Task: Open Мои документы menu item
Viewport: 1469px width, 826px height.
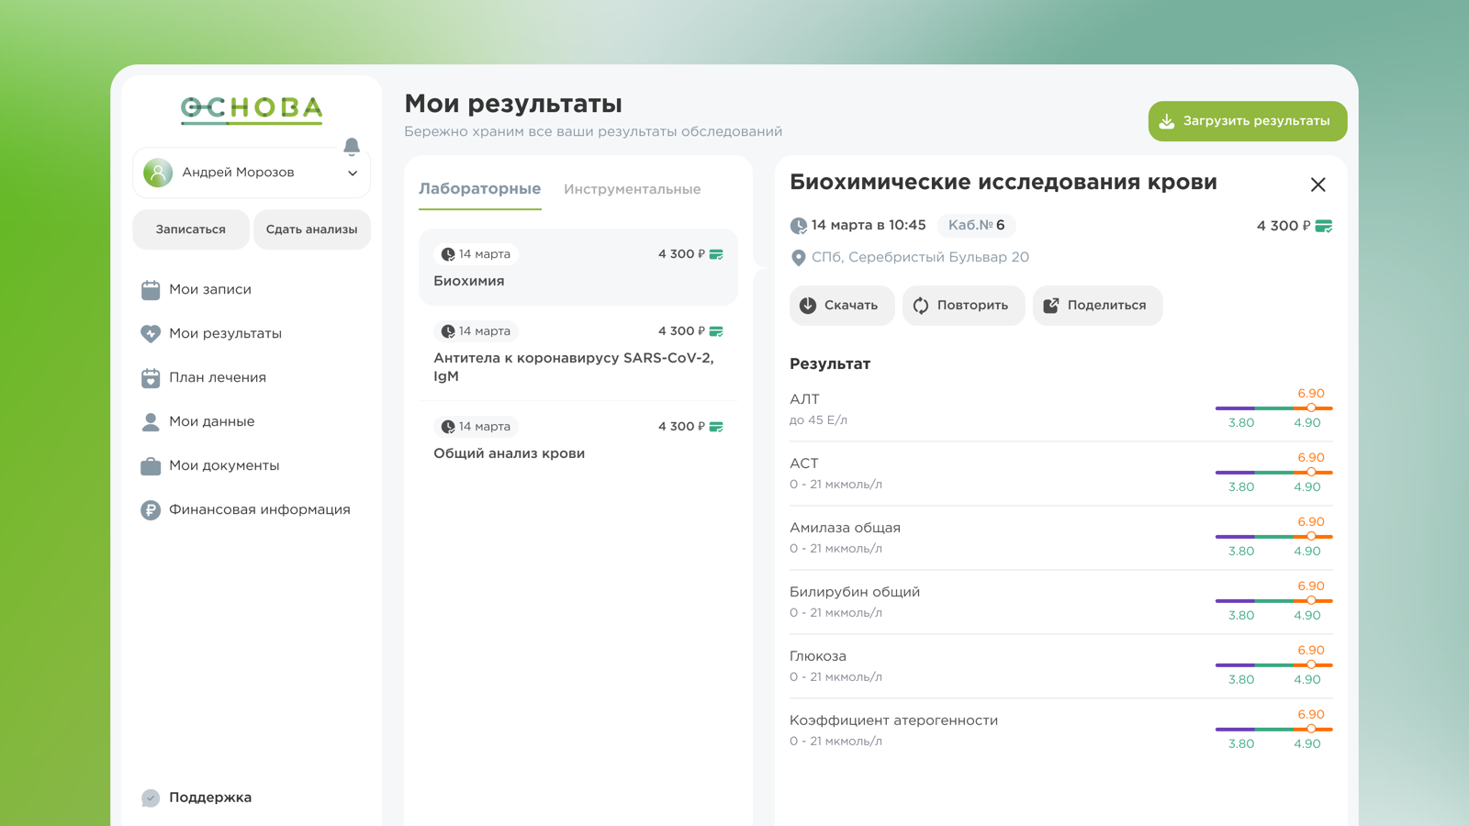Action: pyautogui.click(x=210, y=466)
